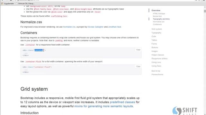This screenshot has height=115, width=206.
Task: Jump to Using Sass sidebar section
Action: click(156, 66)
